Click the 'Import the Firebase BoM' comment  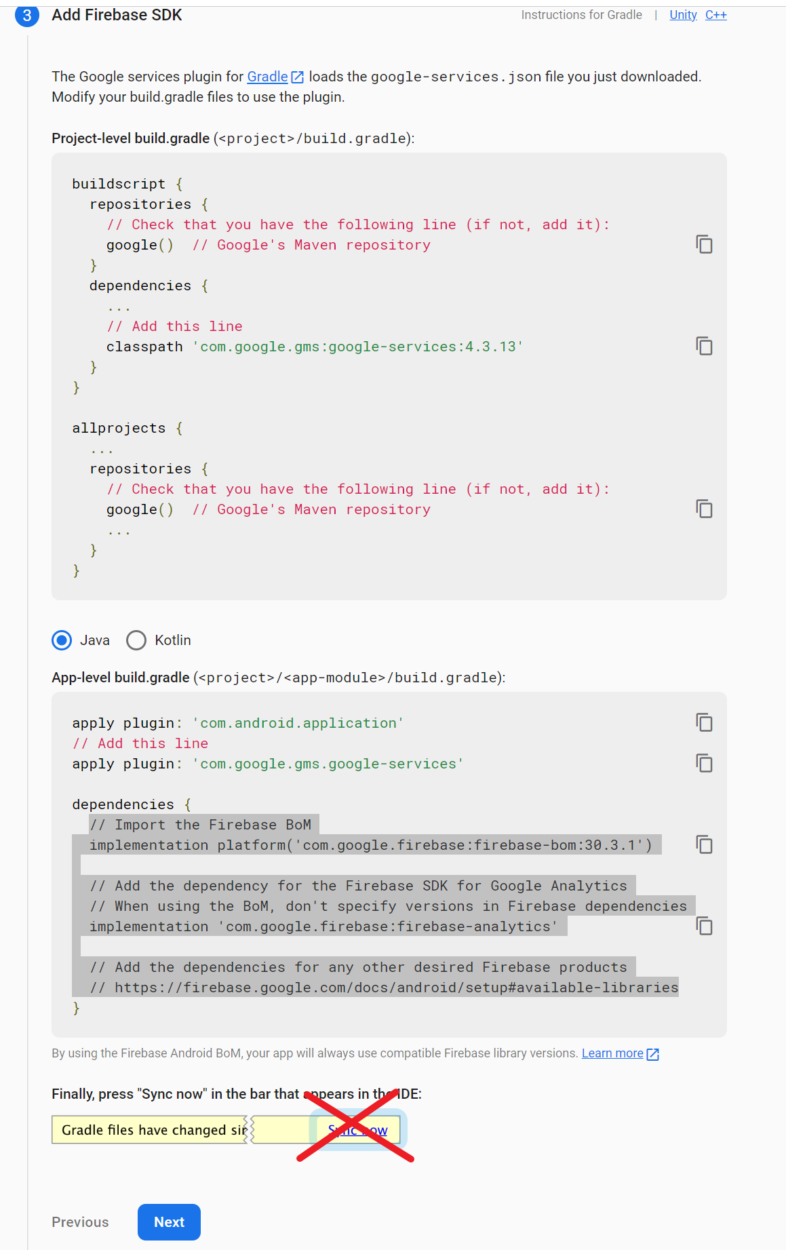(200, 825)
